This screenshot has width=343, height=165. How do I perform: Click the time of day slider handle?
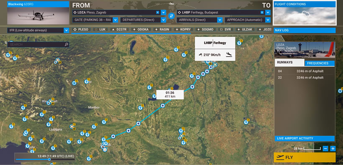(x=49, y=160)
